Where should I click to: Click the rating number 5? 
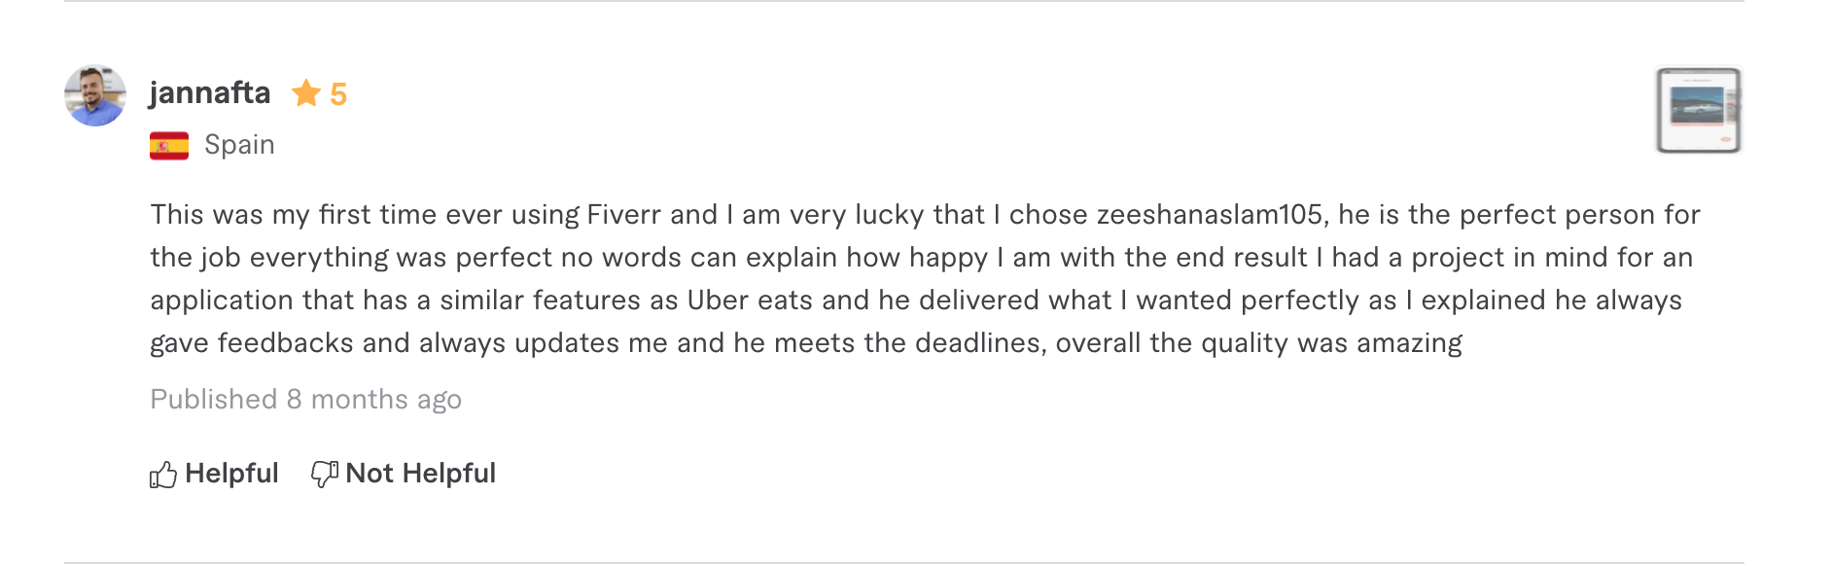[338, 94]
